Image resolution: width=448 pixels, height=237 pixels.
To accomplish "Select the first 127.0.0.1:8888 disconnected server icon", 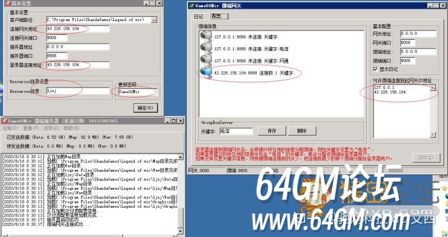I will 206,37.
